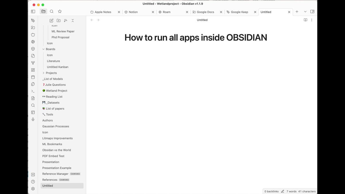Click into the note heading text
Viewport: 345px width, 194px height.
click(x=196, y=38)
